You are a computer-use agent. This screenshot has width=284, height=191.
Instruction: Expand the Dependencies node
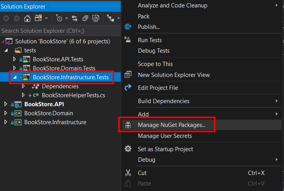click(23, 86)
